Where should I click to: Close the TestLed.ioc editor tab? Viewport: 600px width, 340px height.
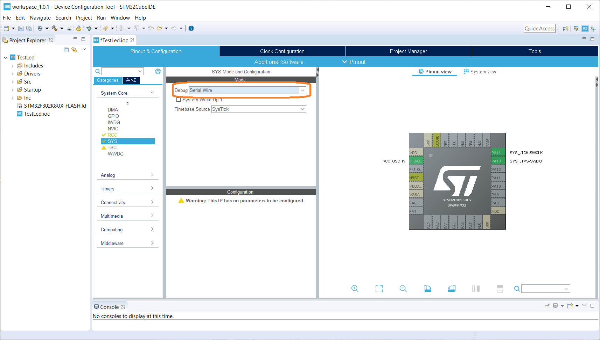pos(132,40)
